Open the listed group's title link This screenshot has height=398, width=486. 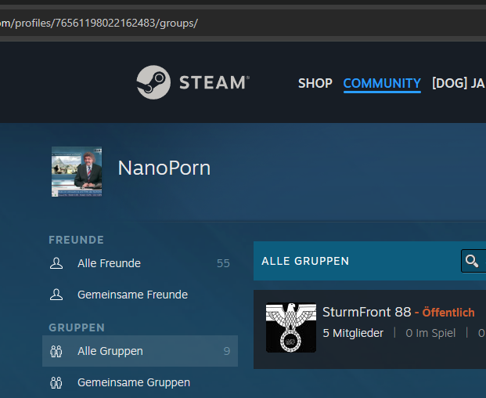(x=366, y=312)
